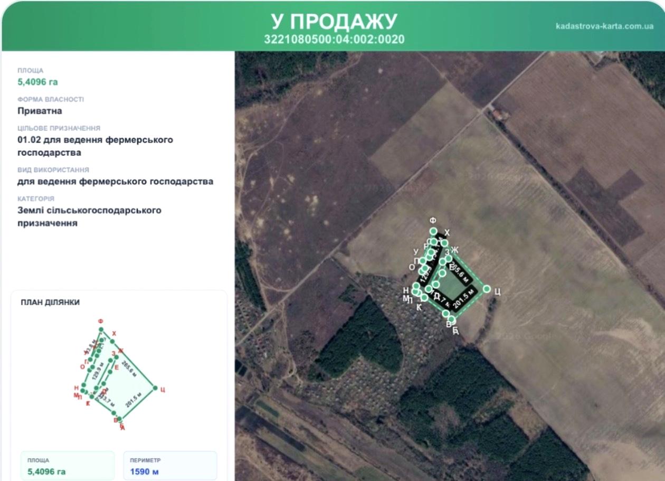Click the Приватна ownership value
This screenshot has height=481, width=665.
pos(40,111)
